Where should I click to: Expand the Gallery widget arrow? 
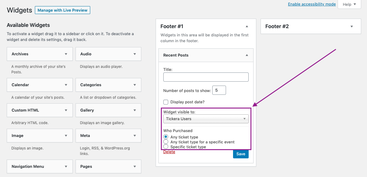click(135, 110)
